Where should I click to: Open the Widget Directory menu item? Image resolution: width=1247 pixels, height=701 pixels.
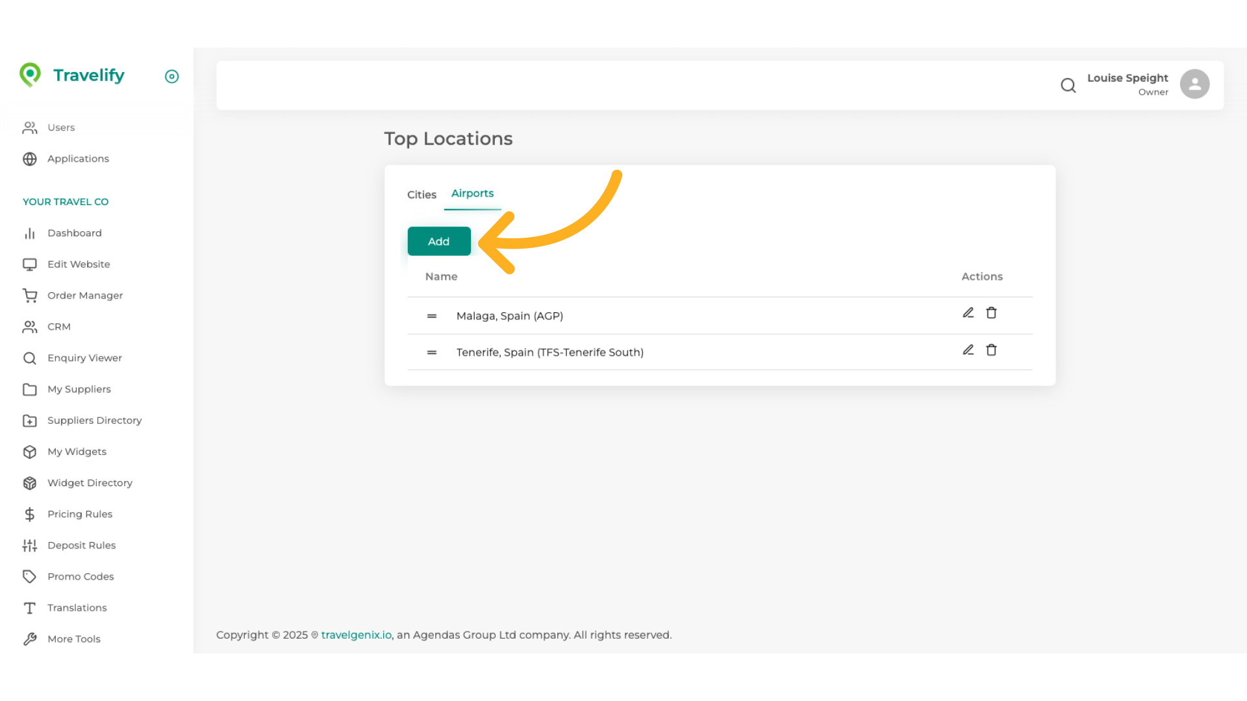click(x=90, y=483)
